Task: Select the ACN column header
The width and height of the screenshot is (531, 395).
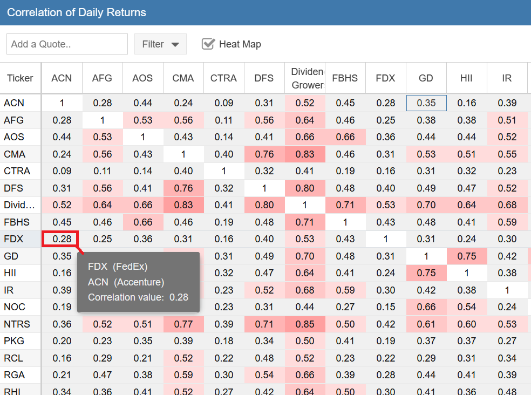Action: click(62, 78)
